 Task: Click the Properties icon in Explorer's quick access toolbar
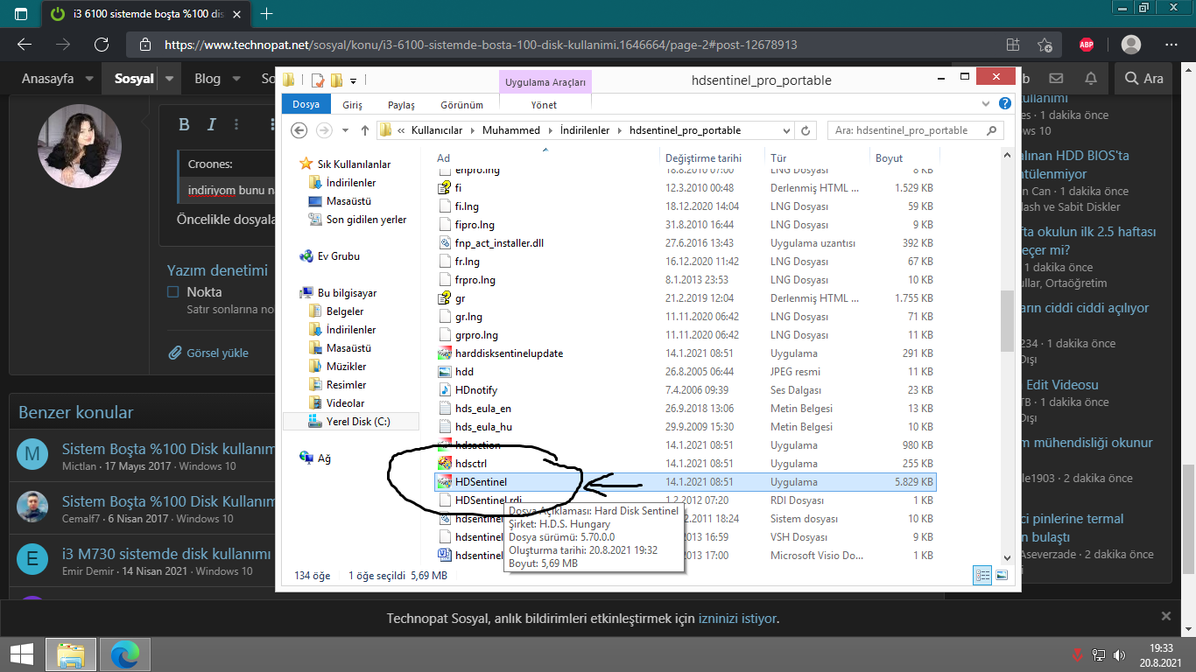[317, 80]
